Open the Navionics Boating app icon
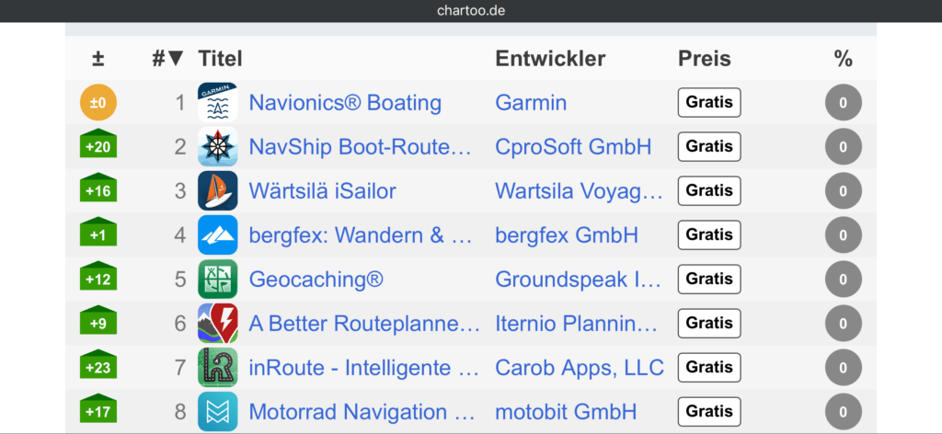 tap(217, 102)
